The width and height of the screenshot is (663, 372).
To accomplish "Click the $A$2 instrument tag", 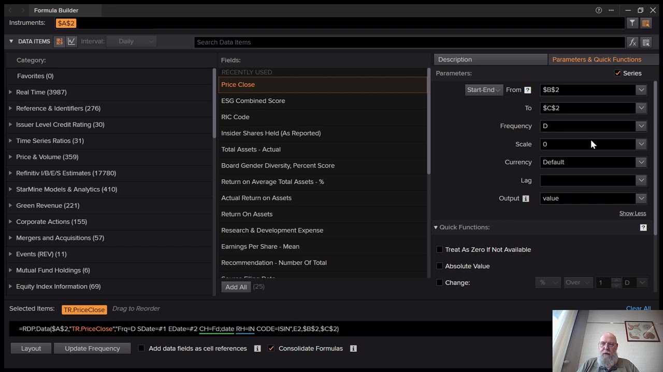I will point(66,23).
